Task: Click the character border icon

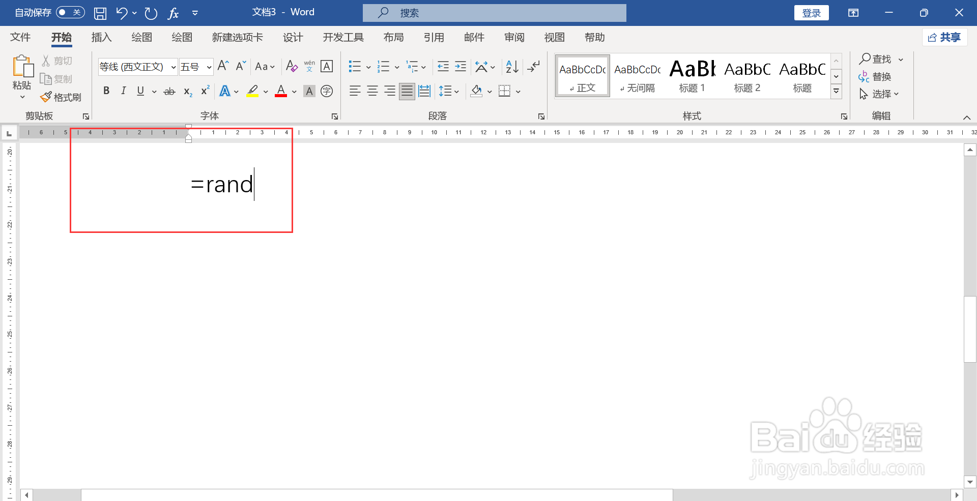Action: [x=327, y=66]
